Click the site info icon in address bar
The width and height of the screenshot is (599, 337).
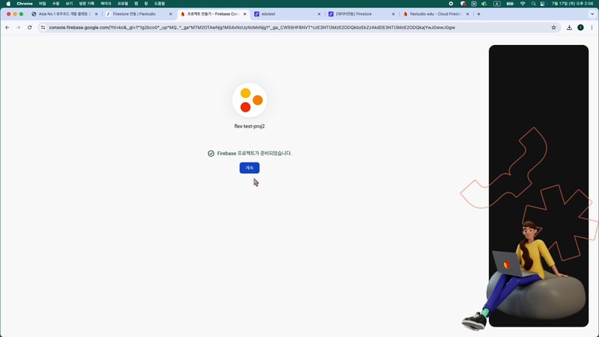tap(43, 28)
